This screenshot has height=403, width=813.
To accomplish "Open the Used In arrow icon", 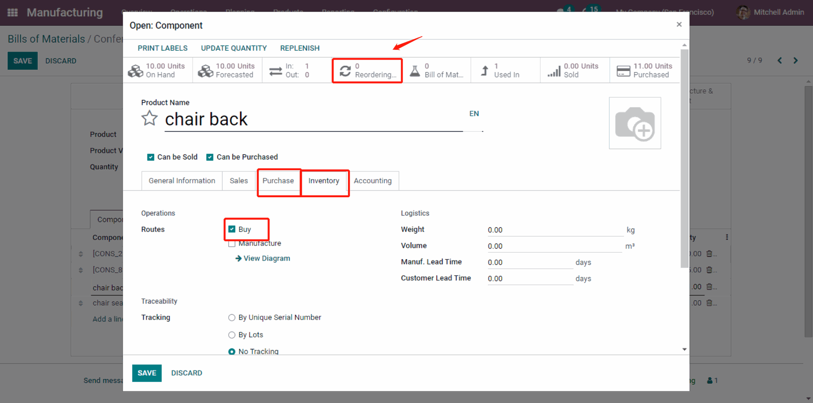I will [x=485, y=71].
